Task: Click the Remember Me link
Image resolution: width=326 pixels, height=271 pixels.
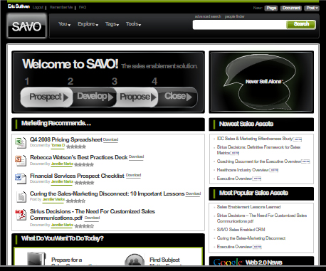Action: 61,7
